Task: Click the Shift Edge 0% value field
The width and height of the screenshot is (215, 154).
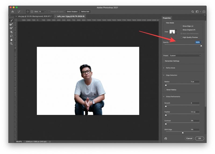Action: click(195, 130)
